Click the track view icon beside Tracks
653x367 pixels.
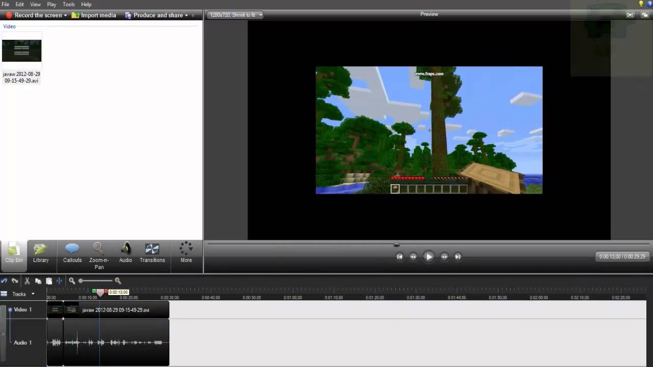point(4,294)
